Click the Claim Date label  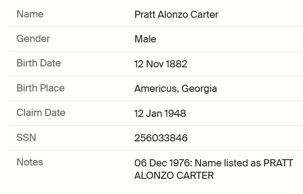(x=41, y=112)
